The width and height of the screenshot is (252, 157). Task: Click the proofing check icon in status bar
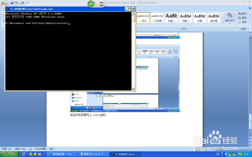click(30, 149)
